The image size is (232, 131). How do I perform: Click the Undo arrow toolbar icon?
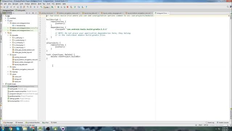[11, 7]
